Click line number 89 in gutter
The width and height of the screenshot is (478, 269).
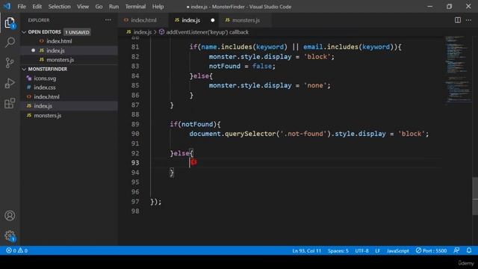[135, 124]
